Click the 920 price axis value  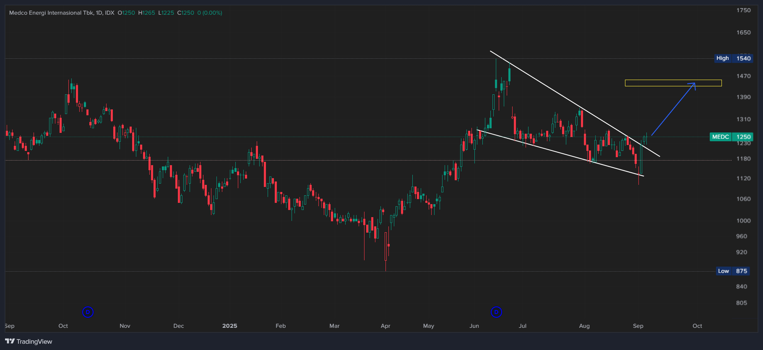pos(742,252)
